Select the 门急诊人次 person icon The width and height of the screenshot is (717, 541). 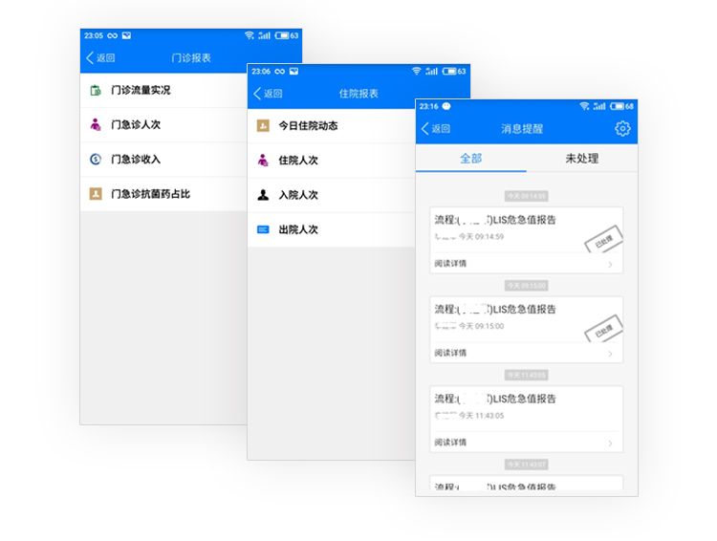click(x=95, y=124)
